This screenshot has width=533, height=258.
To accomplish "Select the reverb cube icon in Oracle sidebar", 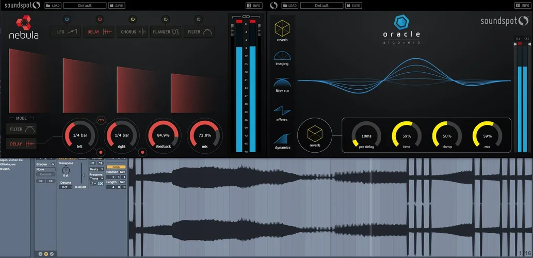I will 282,28.
